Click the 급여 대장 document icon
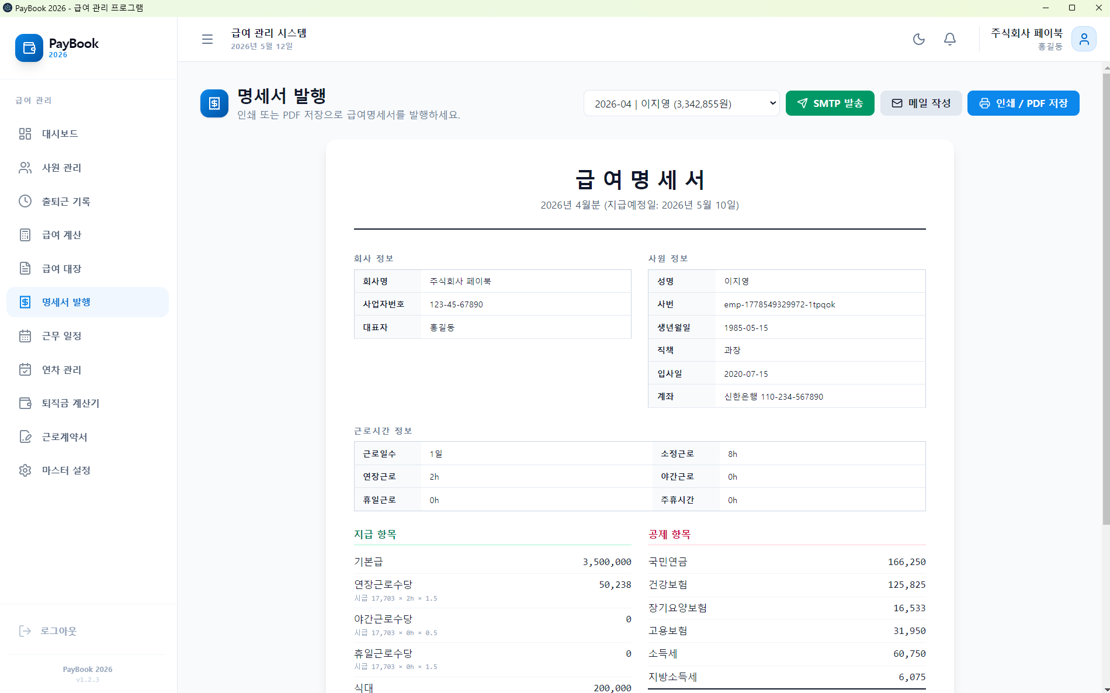 25,268
